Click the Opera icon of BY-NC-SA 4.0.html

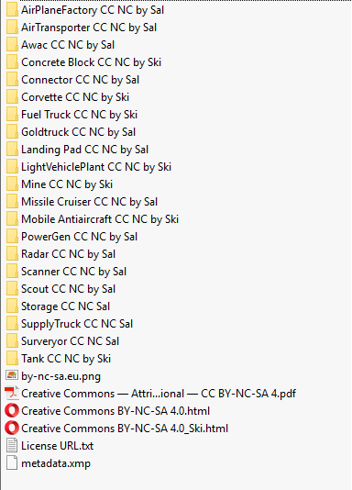[12, 410]
